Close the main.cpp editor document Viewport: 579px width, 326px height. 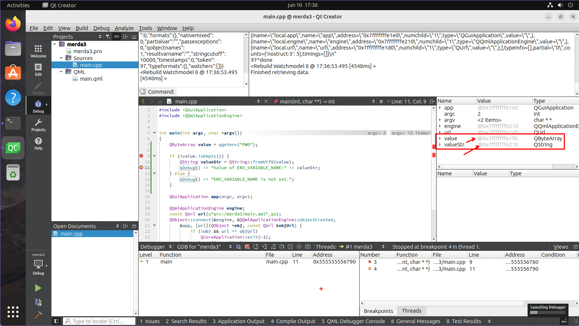pos(266,102)
